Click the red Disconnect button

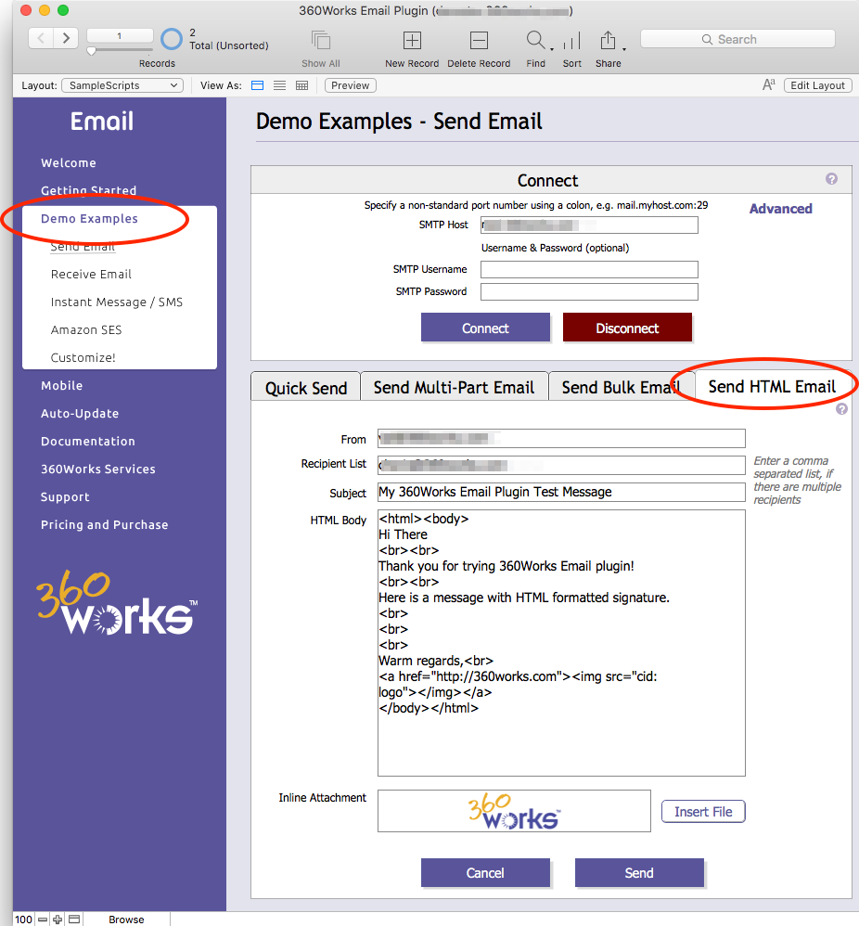point(627,328)
